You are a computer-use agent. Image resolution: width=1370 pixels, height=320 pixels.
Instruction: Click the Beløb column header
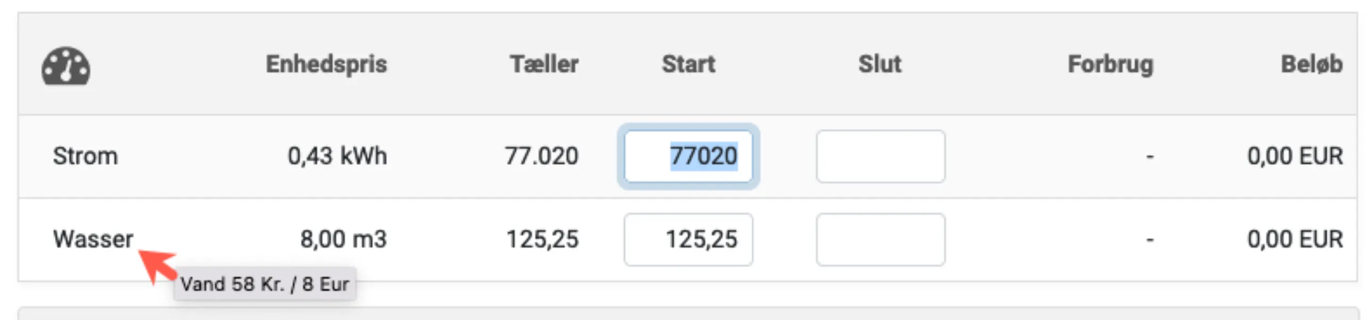[x=1311, y=64]
